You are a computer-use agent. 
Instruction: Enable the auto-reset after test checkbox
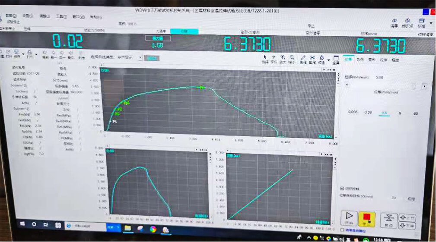pyautogui.click(x=343, y=230)
